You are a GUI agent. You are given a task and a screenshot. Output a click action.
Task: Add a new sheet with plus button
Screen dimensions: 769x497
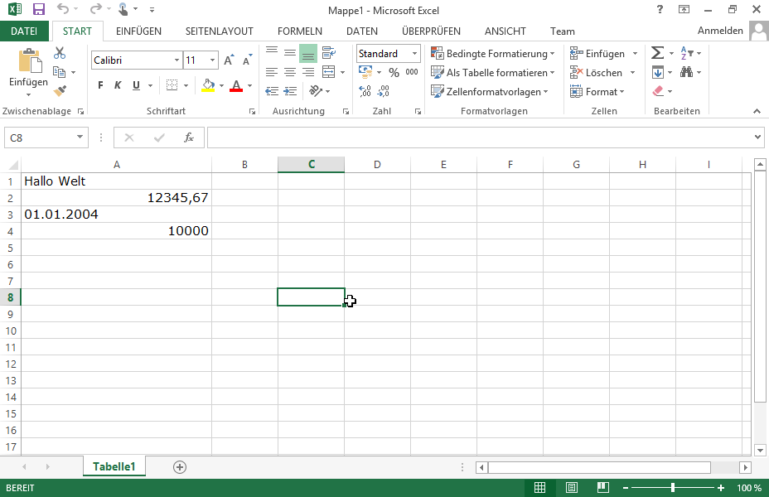[180, 467]
